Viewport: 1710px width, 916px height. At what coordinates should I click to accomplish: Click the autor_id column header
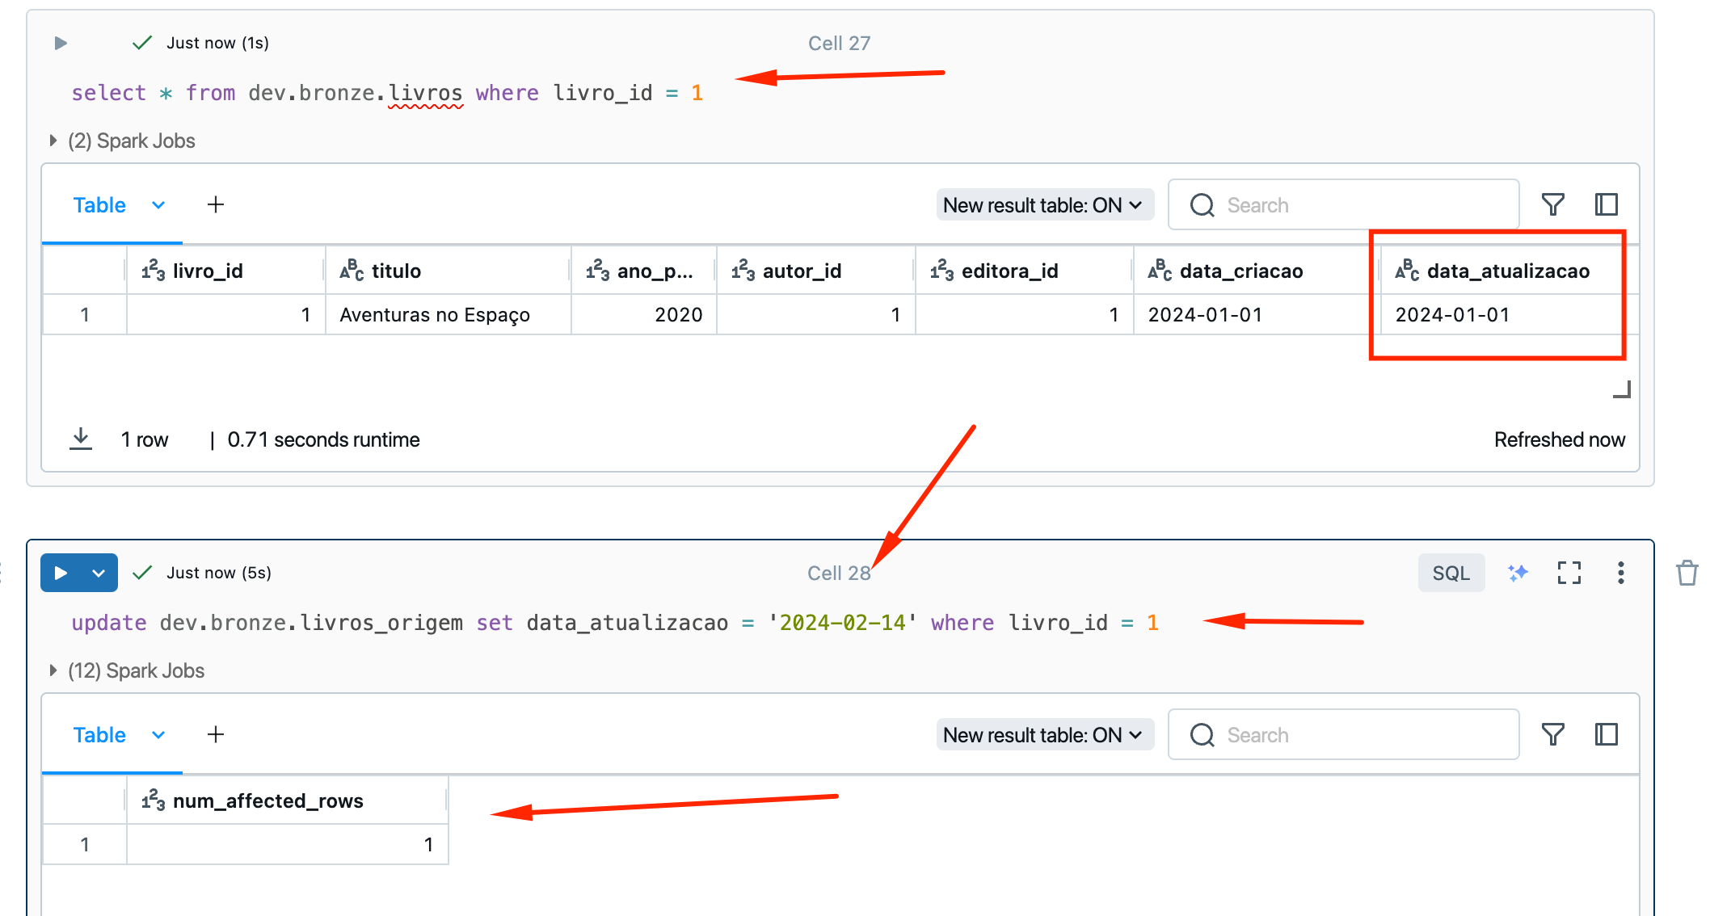pyautogui.click(x=815, y=271)
